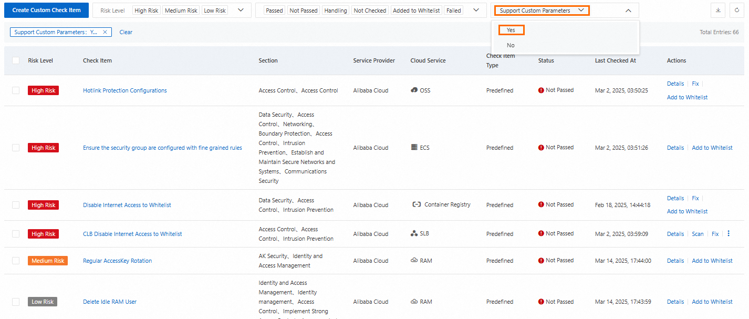749x319 pixels.
Task: Collapse the Support Custom Parameters dropdown arrow
Action: [628, 10]
